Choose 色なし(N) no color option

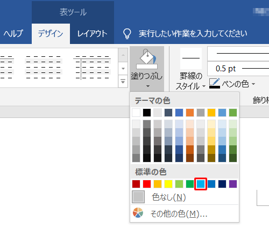tap(185, 197)
